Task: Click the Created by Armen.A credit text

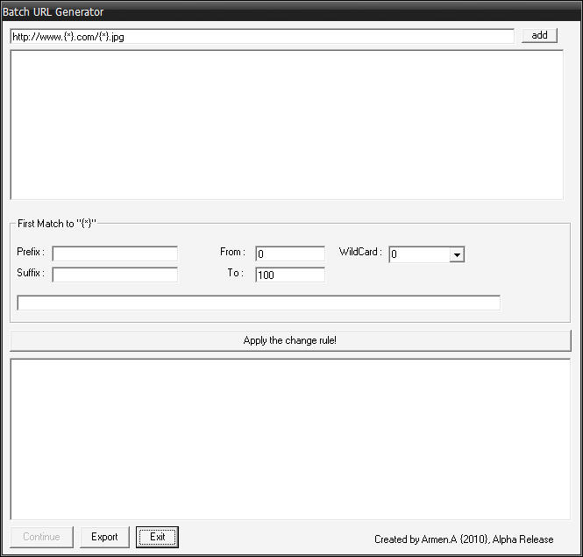Action: tap(464, 539)
